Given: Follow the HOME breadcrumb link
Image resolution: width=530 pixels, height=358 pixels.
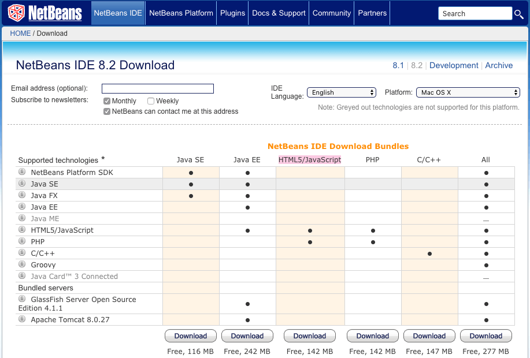Looking at the screenshot, I should [20, 33].
